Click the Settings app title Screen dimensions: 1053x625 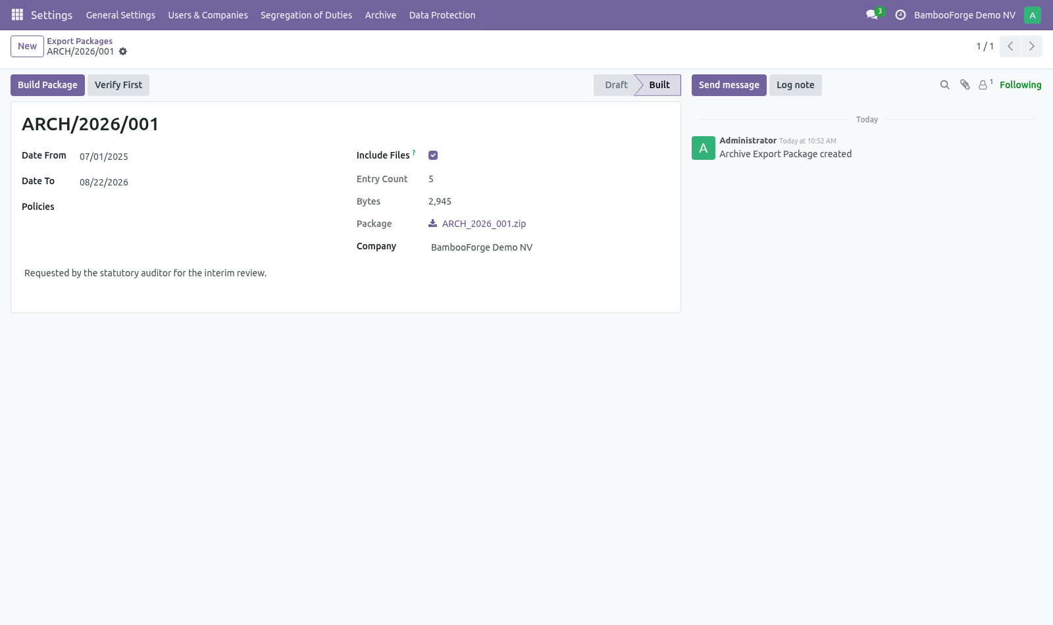click(x=51, y=15)
